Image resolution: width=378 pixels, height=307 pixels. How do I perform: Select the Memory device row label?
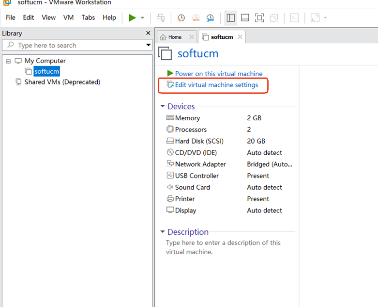(187, 118)
